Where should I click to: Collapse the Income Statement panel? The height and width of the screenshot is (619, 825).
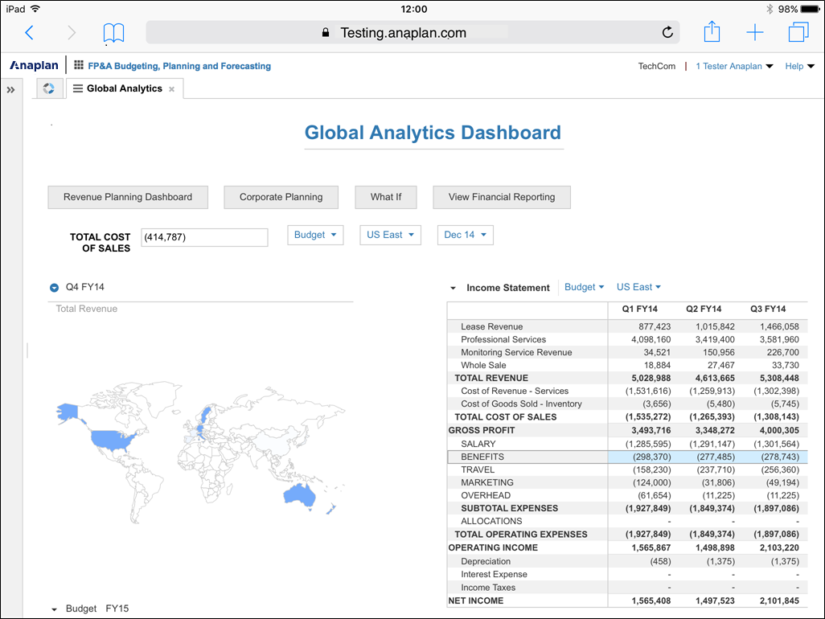(x=453, y=288)
